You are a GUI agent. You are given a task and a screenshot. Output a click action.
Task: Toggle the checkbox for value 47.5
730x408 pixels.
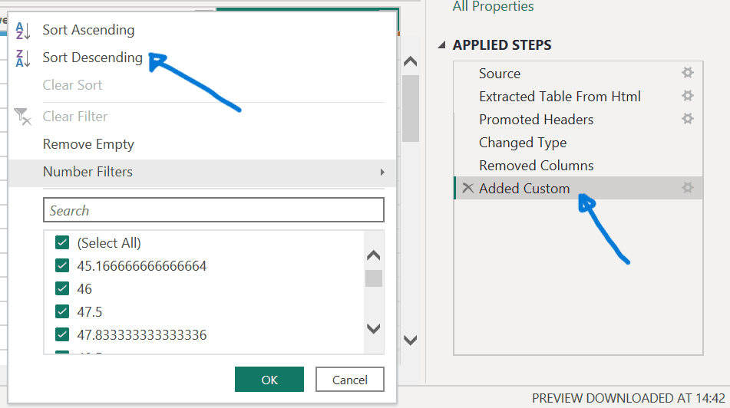[63, 312]
